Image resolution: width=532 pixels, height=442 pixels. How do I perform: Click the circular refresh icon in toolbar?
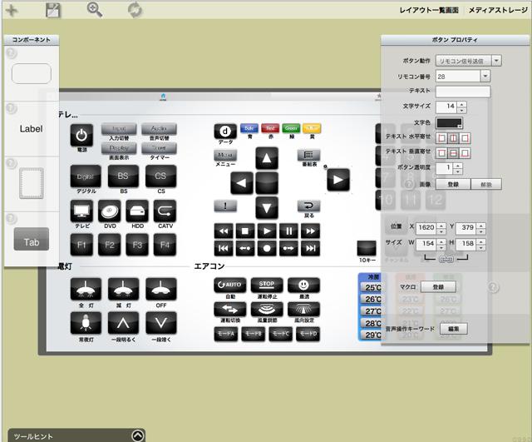[x=135, y=10]
